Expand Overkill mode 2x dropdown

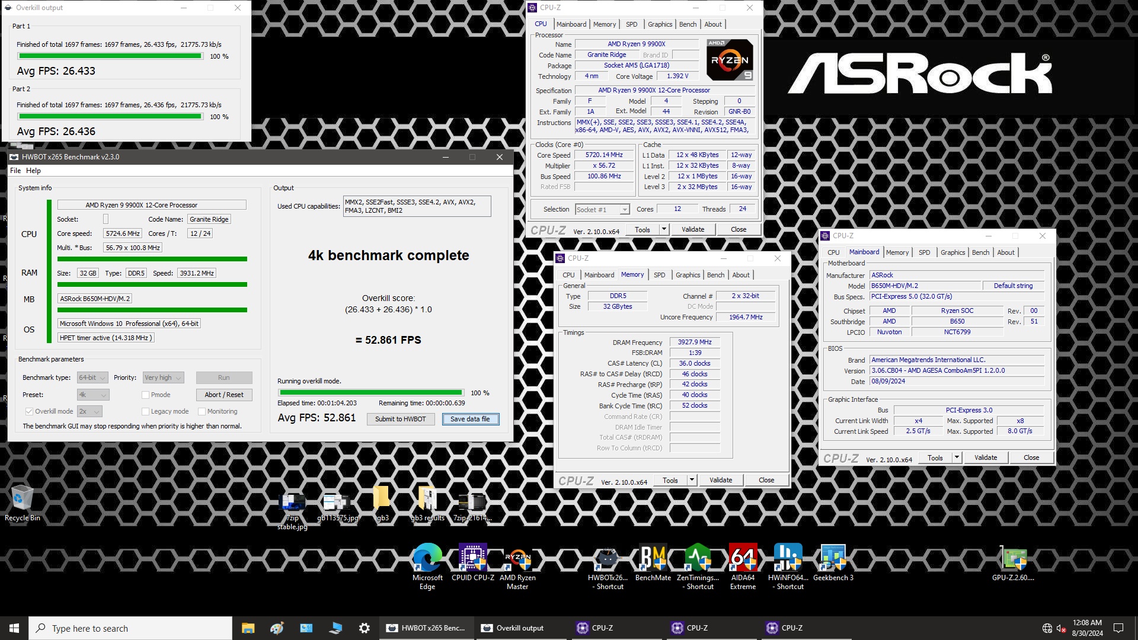[89, 411]
